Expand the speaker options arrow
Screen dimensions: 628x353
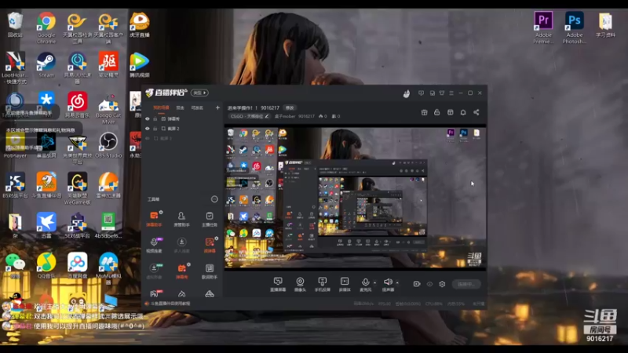(397, 282)
